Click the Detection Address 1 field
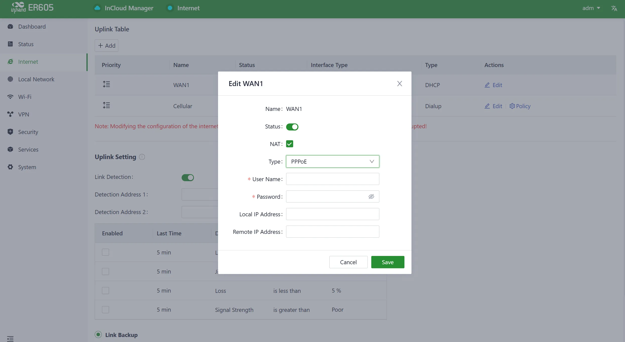The height and width of the screenshot is (342, 625). pyautogui.click(x=200, y=195)
